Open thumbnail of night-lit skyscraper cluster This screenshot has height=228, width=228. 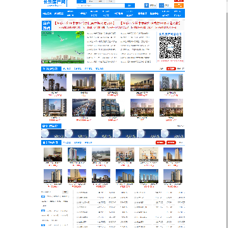84,82
